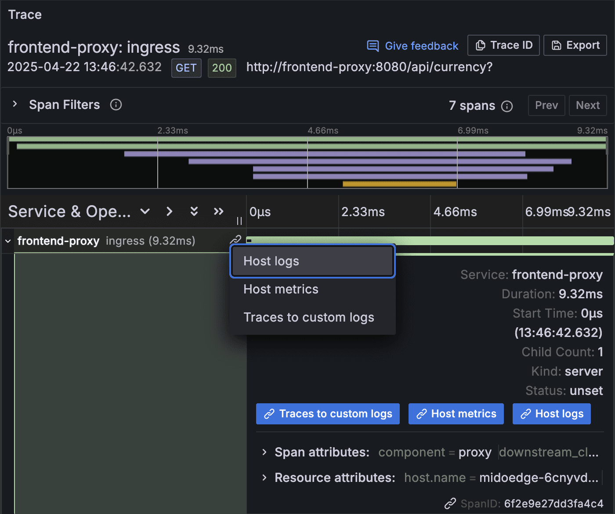Click the blue Host logs button
Screen dimensions: 615x514
click(551, 413)
